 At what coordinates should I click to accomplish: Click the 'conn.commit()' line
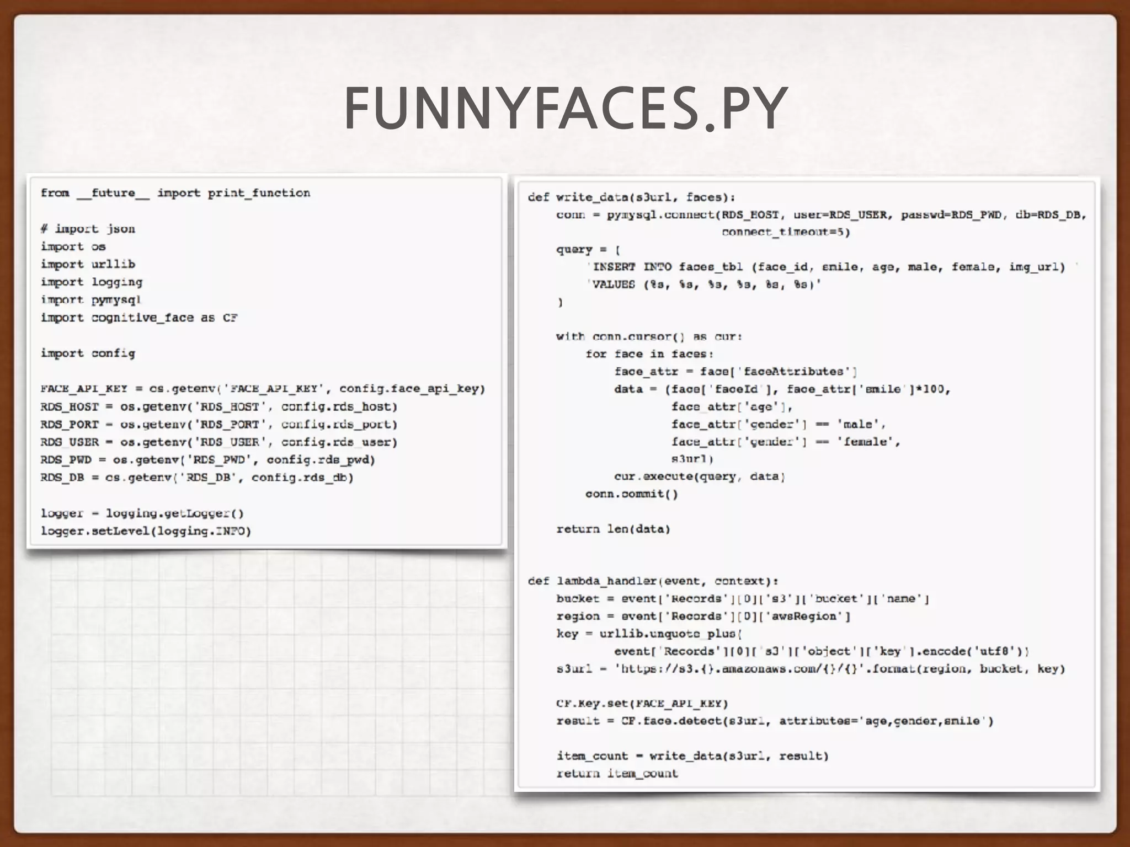tap(631, 494)
